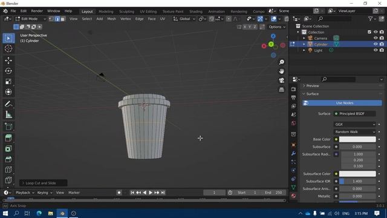Select the Knife tool
This screenshot has width=387, height=218.
click(x=8, y=180)
